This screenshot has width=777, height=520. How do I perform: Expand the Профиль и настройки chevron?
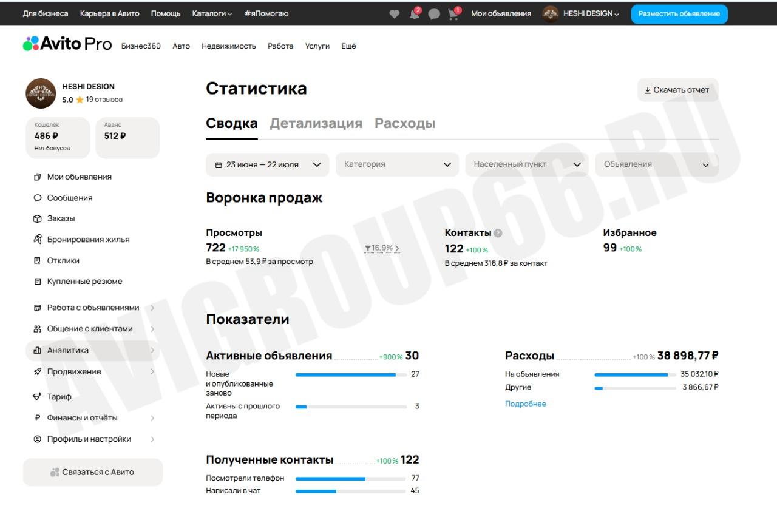[x=152, y=439]
